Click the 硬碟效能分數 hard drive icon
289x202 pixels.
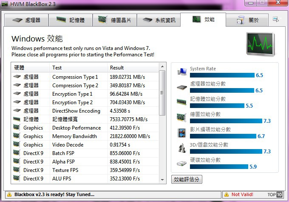182,163
